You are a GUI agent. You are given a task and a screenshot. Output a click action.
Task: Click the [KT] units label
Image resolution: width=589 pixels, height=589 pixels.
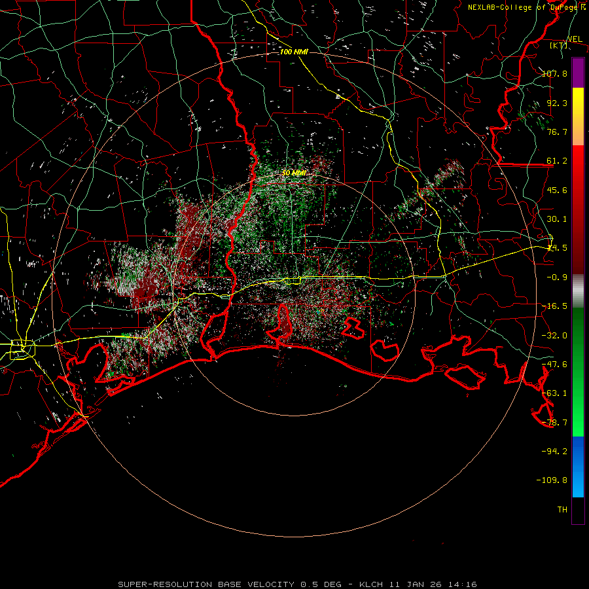pyautogui.click(x=558, y=45)
